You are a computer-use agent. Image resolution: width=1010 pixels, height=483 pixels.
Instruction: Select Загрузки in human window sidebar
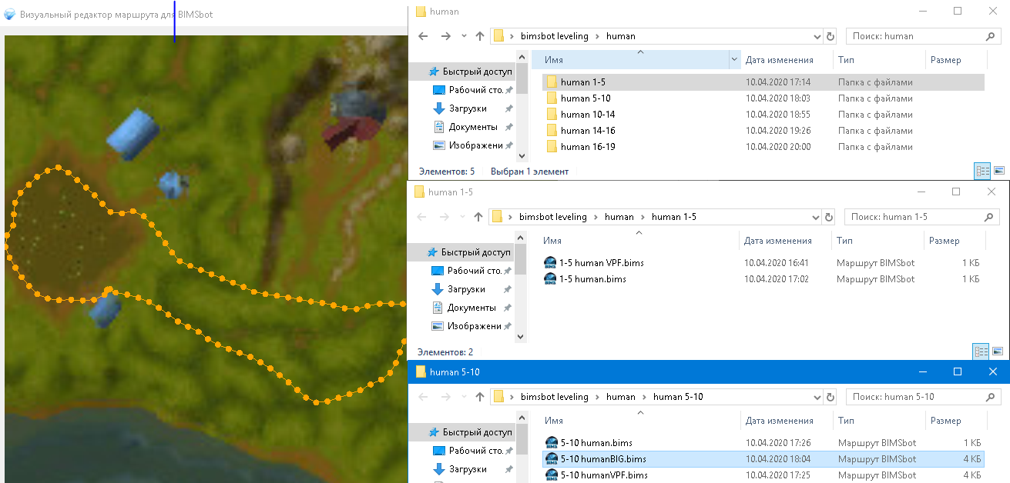(x=468, y=108)
